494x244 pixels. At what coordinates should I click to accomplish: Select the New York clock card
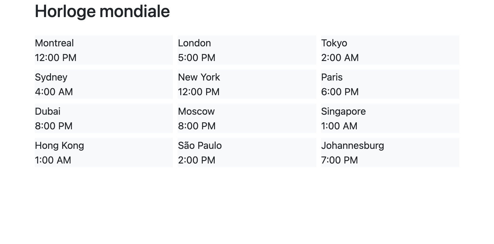pyautogui.click(x=247, y=84)
